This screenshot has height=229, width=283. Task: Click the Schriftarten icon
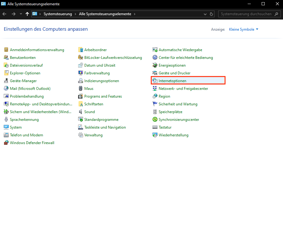click(x=81, y=104)
